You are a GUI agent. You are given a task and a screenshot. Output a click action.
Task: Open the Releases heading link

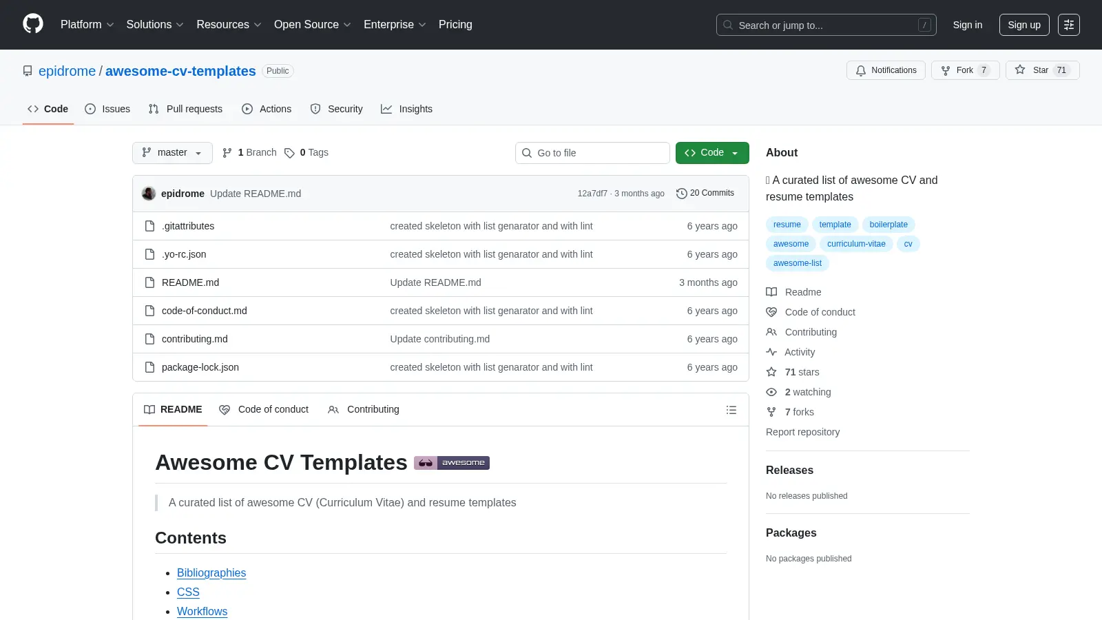tap(789, 470)
